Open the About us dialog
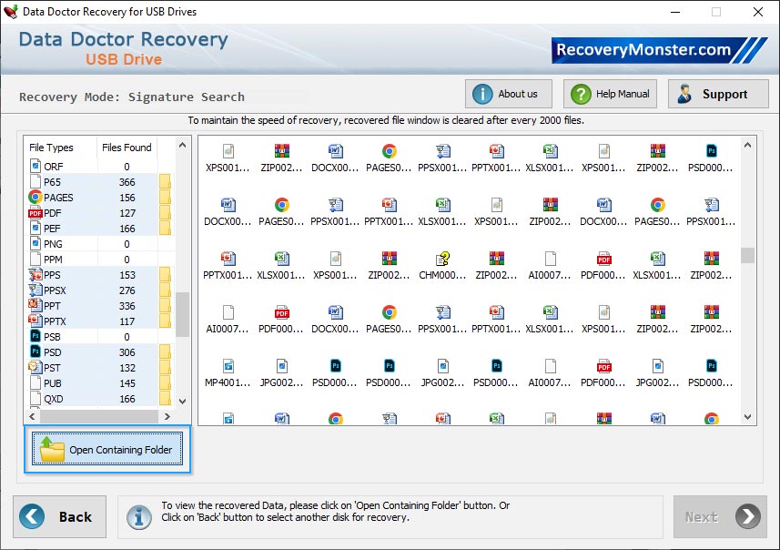The image size is (780, 550). tap(508, 93)
